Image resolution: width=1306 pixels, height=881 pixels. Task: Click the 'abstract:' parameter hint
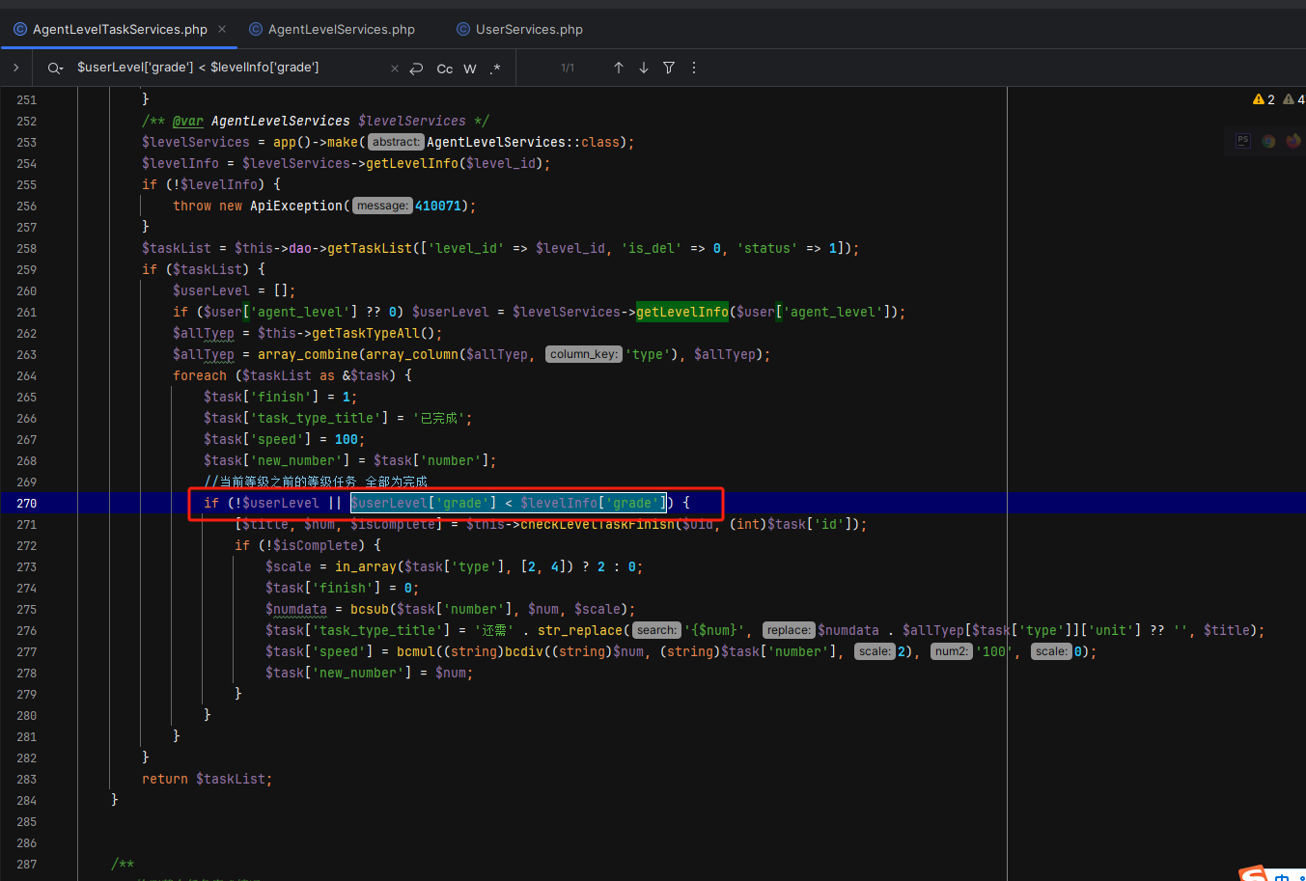[x=396, y=142]
